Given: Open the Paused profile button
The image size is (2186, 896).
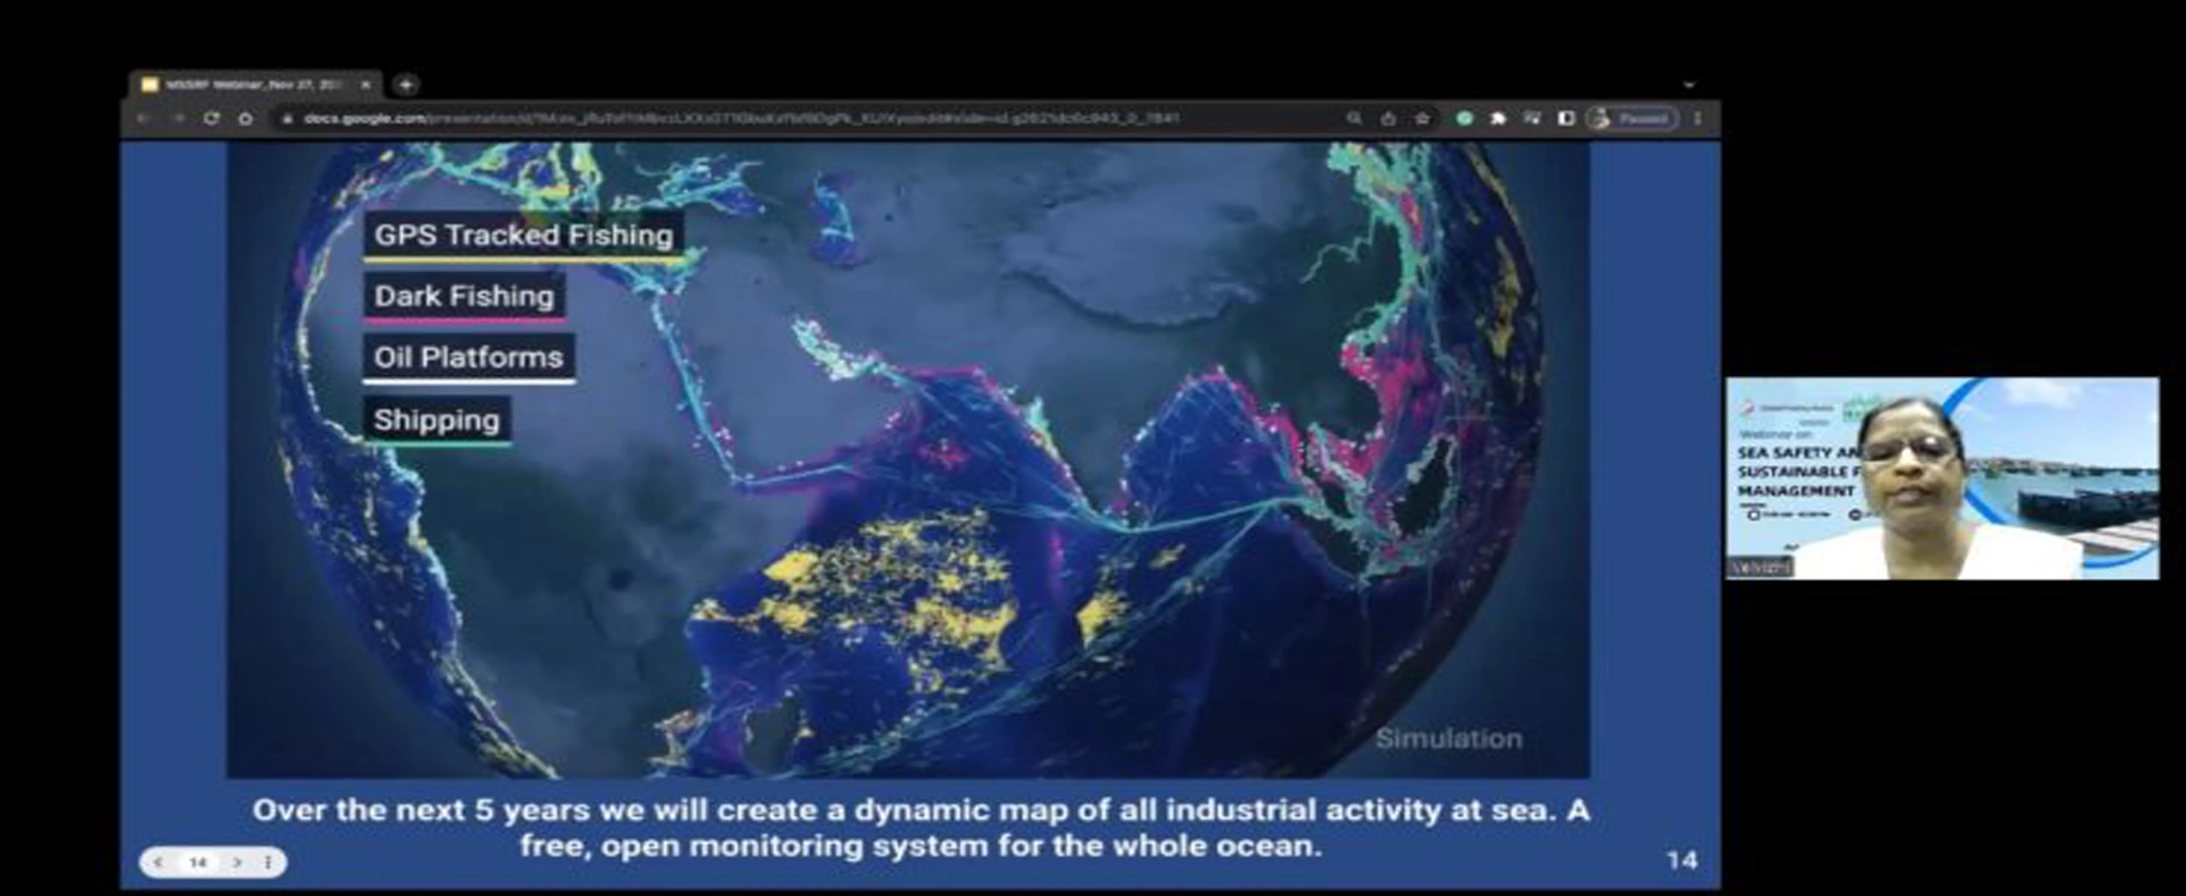Looking at the screenshot, I should point(1632,119).
